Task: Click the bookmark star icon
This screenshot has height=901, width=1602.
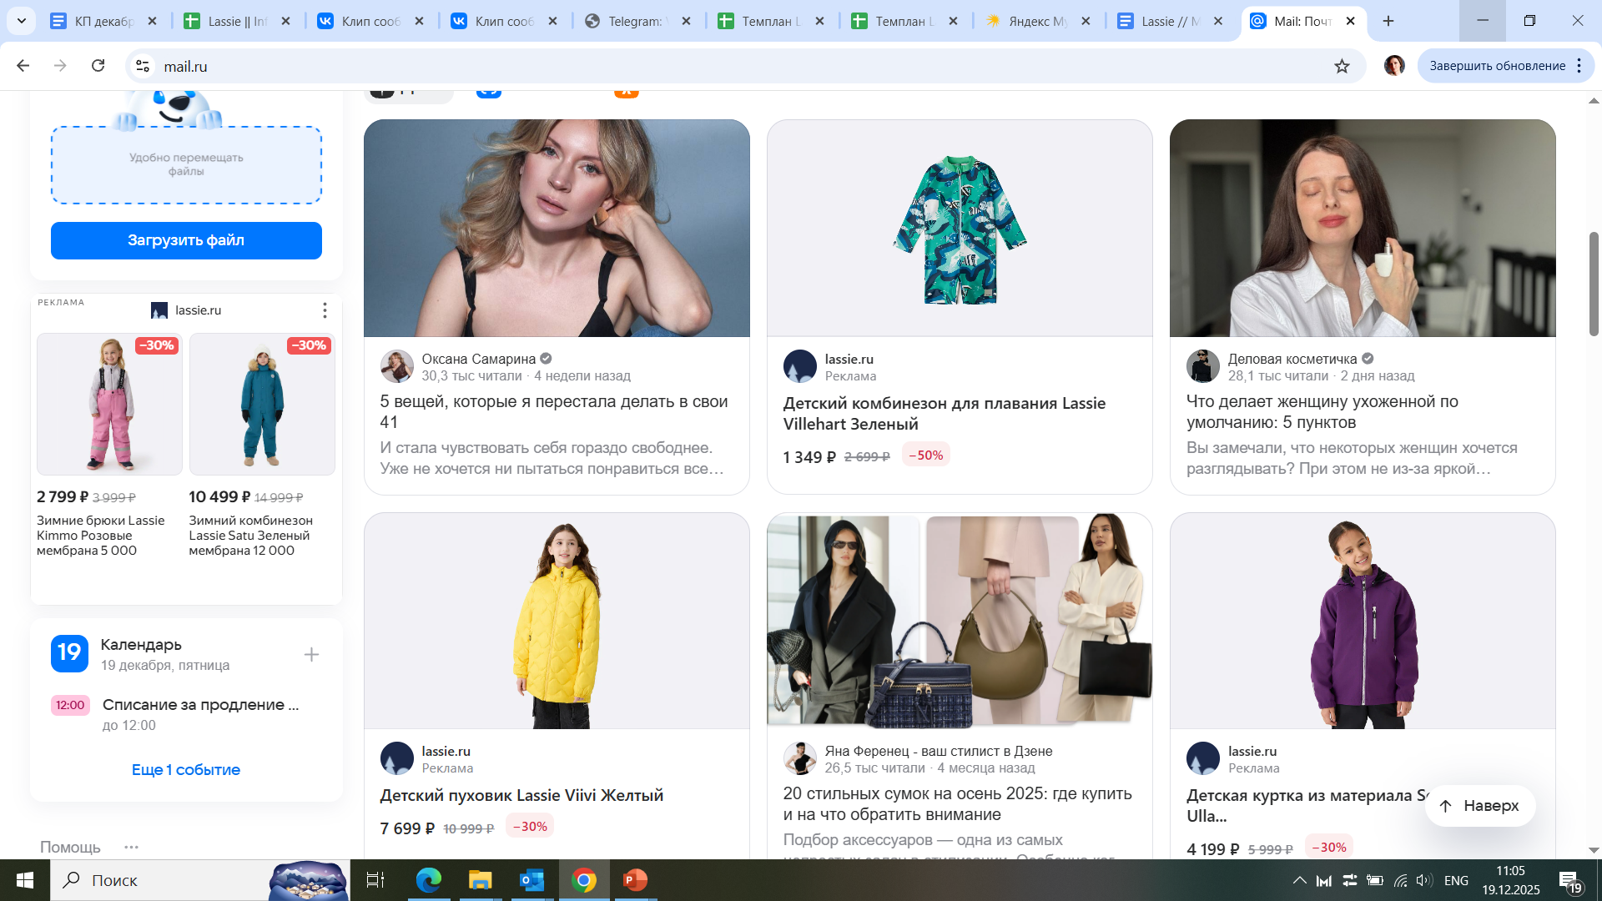Action: (x=1342, y=66)
